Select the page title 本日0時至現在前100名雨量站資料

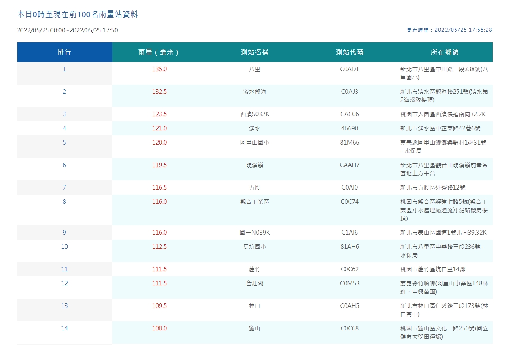(78, 15)
